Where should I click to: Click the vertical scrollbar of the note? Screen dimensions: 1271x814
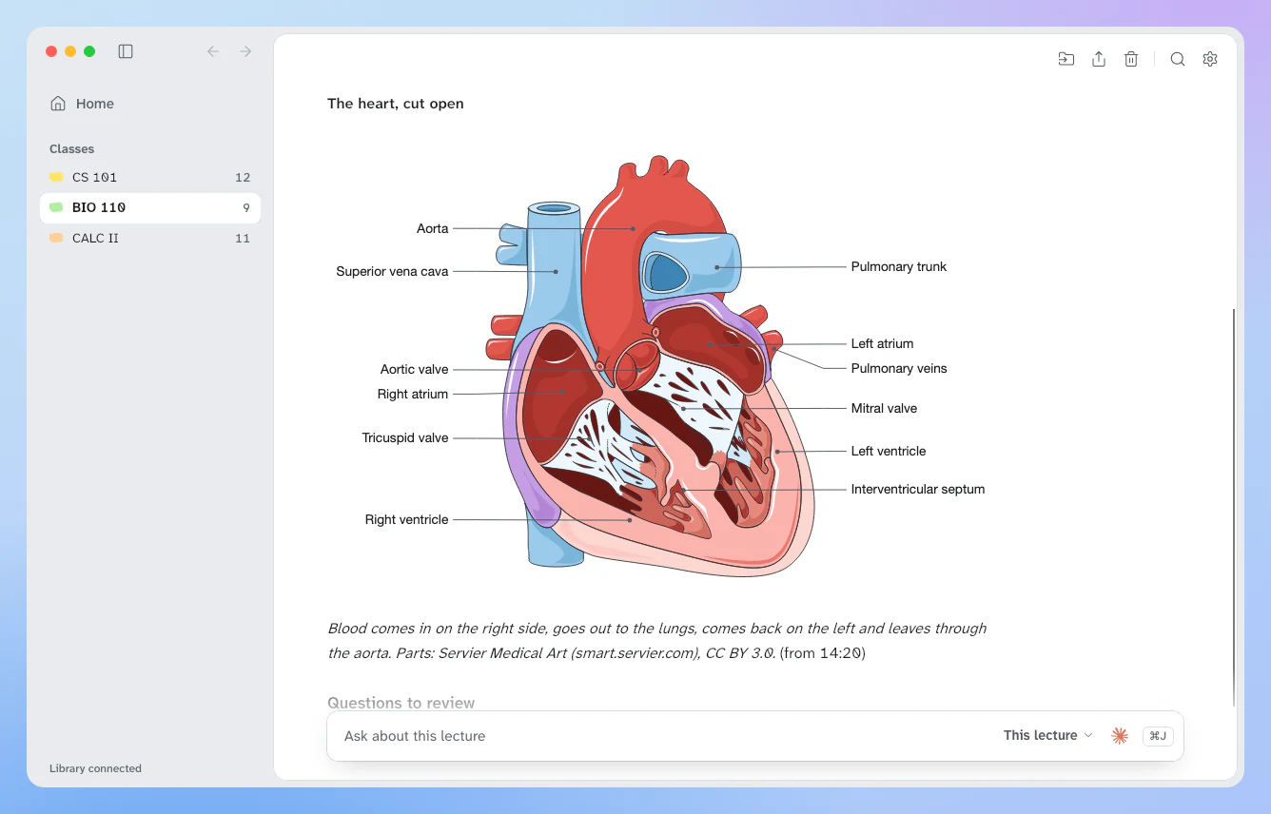(x=1234, y=507)
